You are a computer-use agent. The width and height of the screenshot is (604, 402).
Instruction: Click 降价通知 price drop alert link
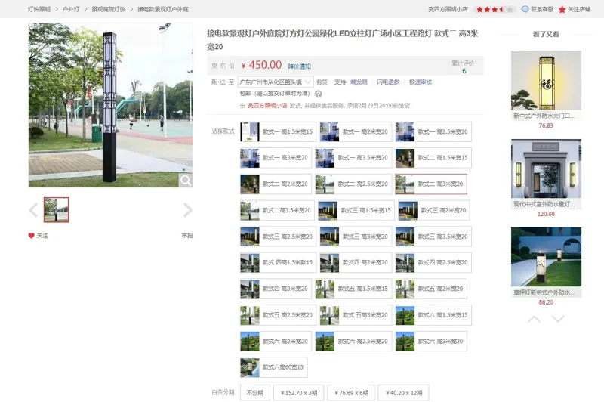coord(299,66)
